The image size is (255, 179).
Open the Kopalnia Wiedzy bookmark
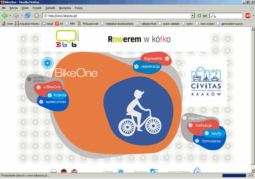[27, 24]
